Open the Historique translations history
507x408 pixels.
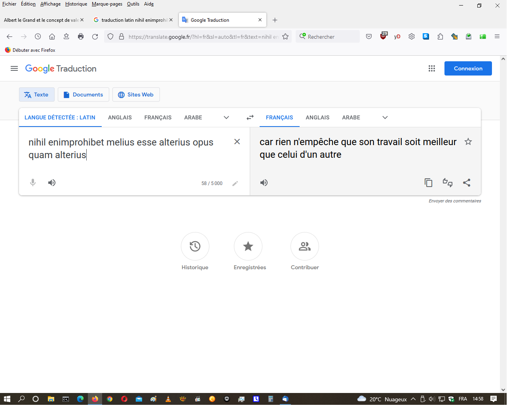(x=195, y=246)
